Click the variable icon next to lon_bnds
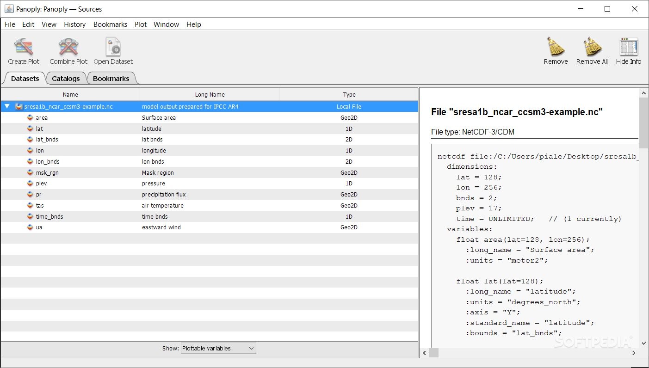Image resolution: width=649 pixels, height=368 pixels. pyautogui.click(x=31, y=162)
